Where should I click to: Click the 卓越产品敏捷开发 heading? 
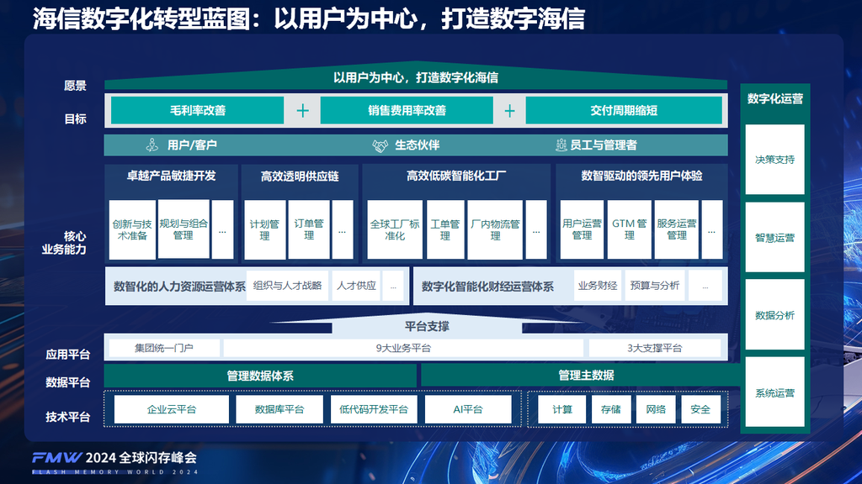coord(171,176)
